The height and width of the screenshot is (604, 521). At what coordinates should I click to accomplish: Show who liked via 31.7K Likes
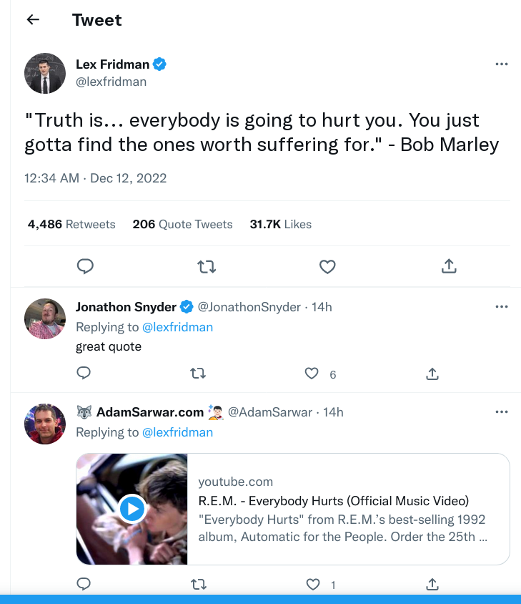point(280,224)
